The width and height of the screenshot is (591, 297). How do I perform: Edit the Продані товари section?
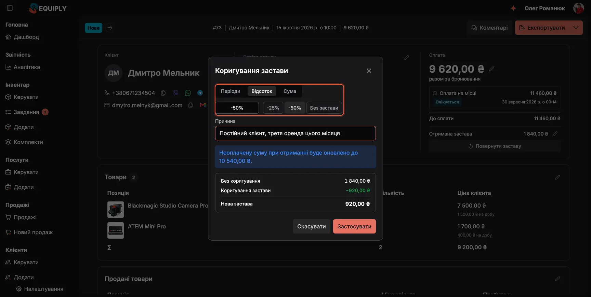coord(557,279)
